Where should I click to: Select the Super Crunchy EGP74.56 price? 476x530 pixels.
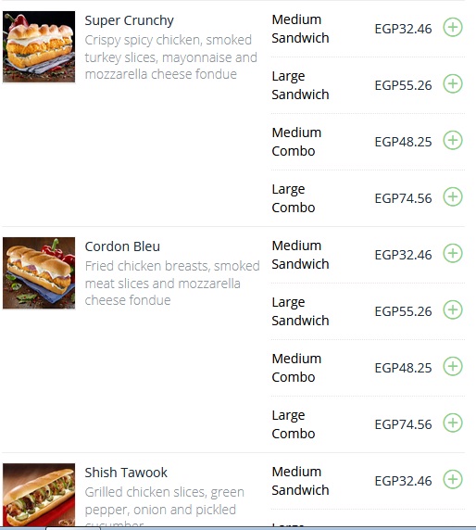pyautogui.click(x=403, y=198)
